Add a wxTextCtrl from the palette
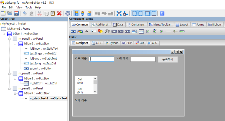225x121 pixels. click(94, 31)
